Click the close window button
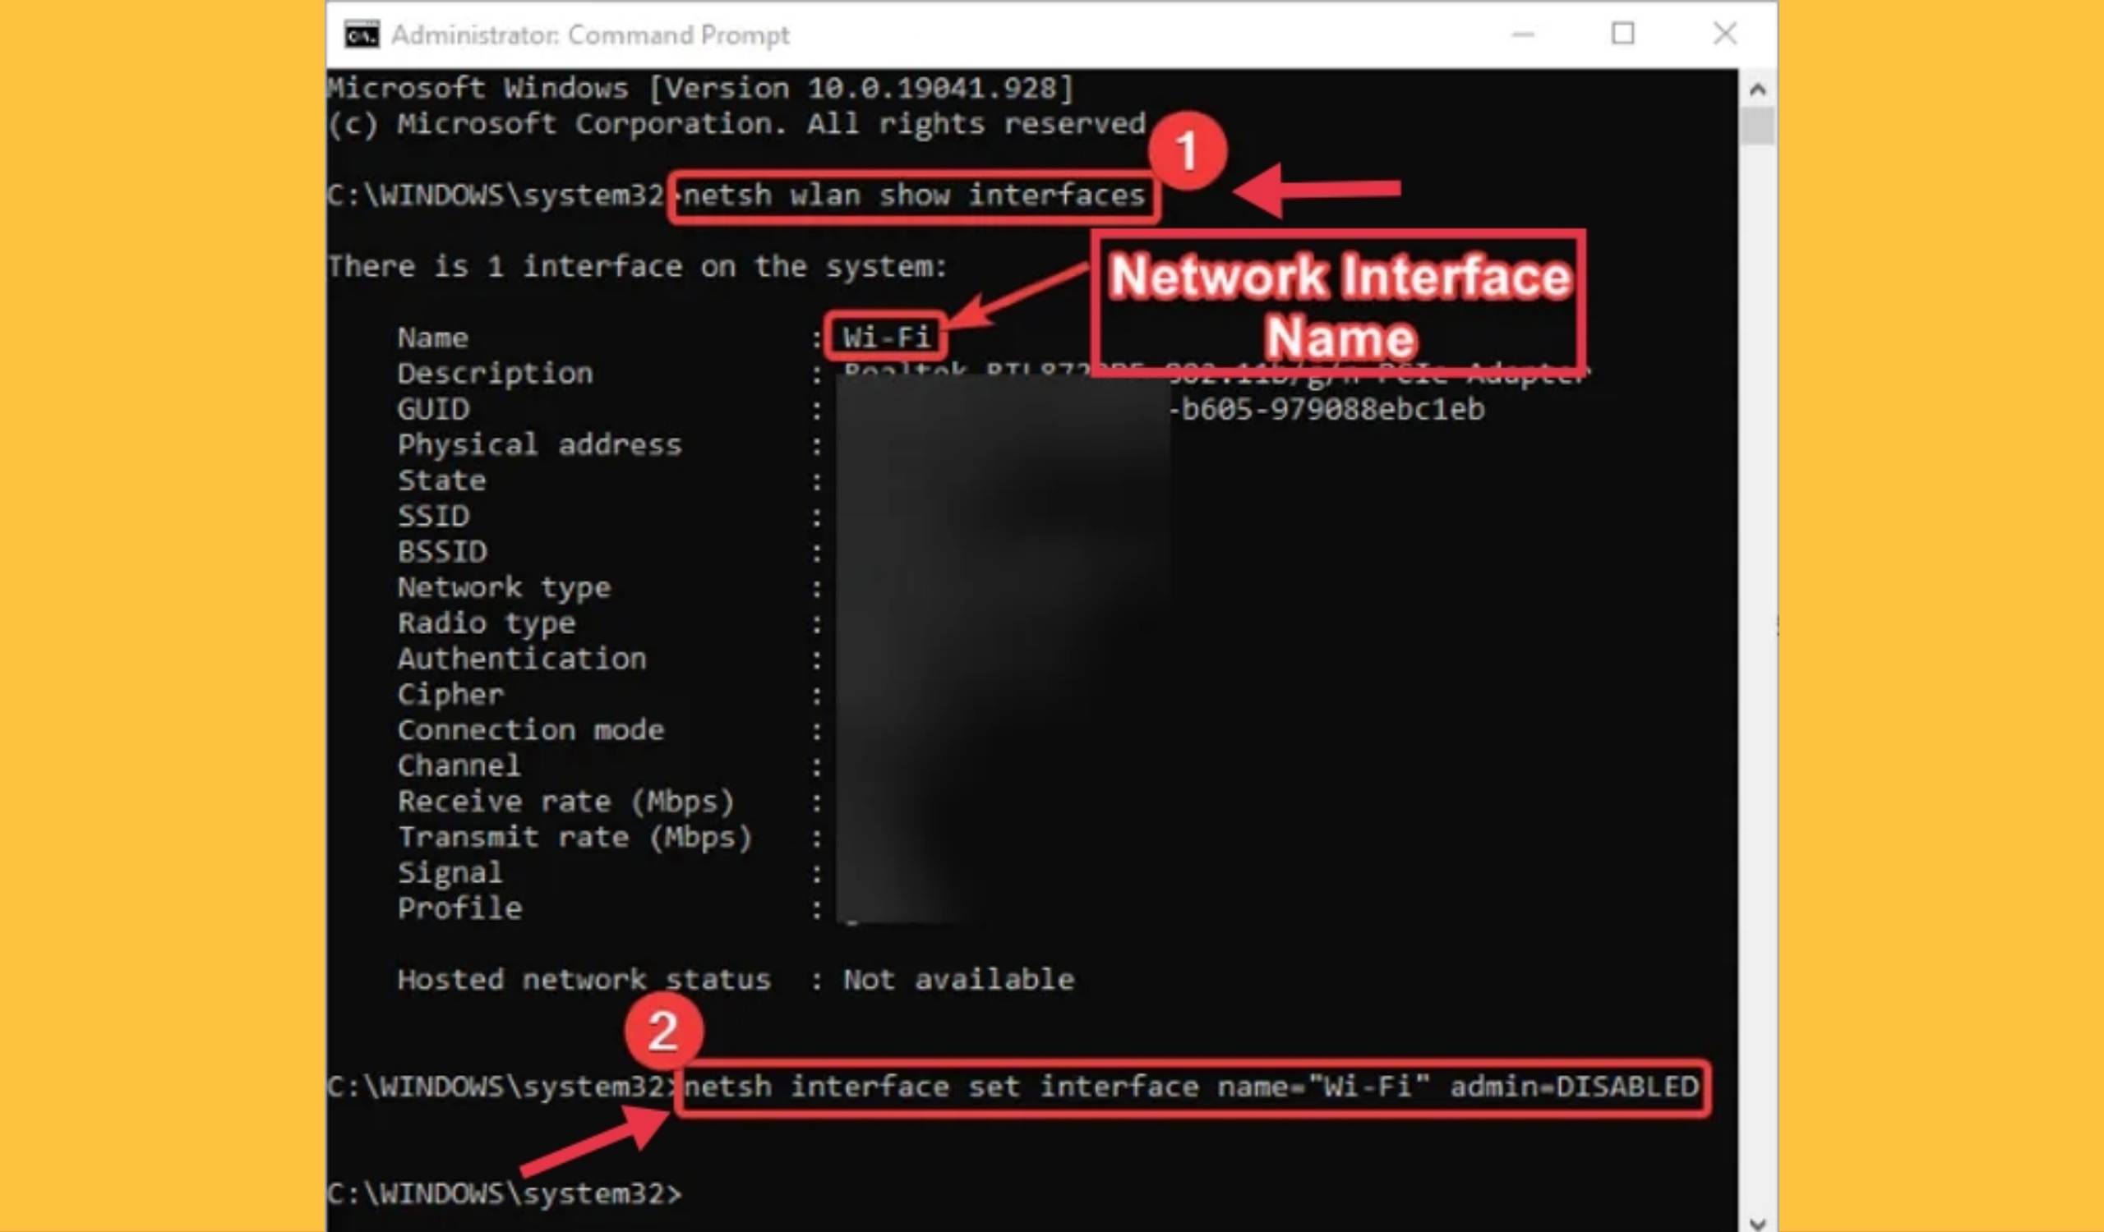 coord(1725,34)
